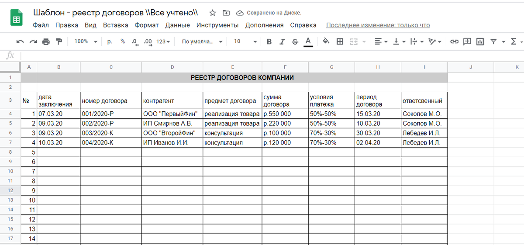
Task: Open the font family dropdown
Action: tap(202, 41)
